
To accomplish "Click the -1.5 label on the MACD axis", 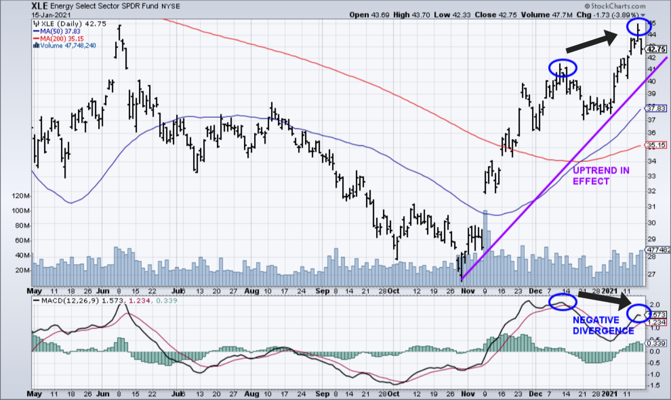I will [653, 385].
